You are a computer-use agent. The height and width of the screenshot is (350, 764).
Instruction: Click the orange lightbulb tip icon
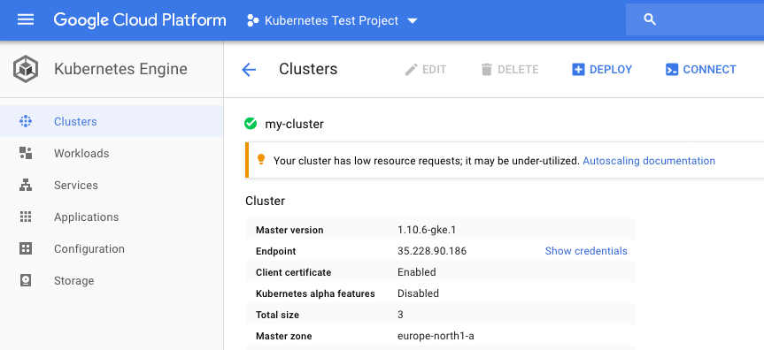(261, 159)
